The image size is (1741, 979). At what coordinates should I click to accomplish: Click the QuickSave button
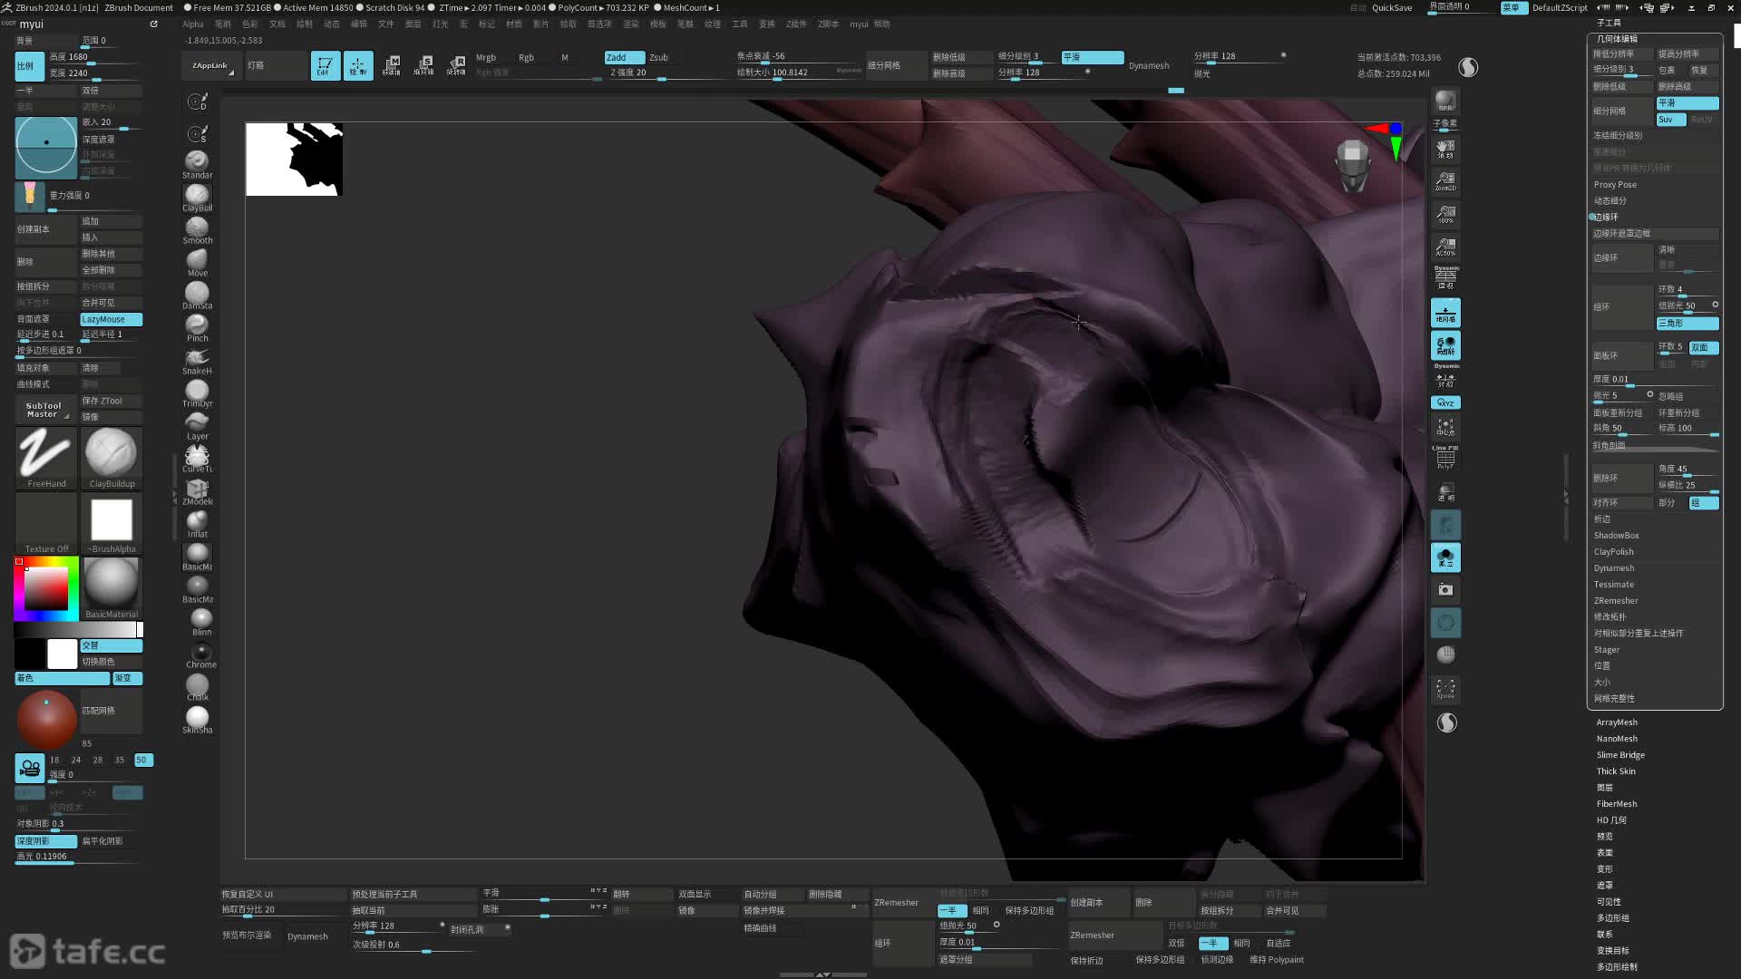pos(1392,7)
